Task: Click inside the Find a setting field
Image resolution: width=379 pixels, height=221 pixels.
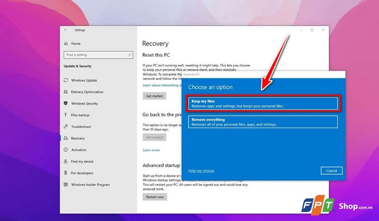Action: click(x=99, y=55)
